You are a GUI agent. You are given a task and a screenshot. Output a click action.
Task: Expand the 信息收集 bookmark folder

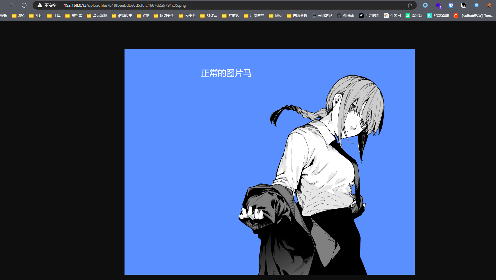(x=122, y=16)
